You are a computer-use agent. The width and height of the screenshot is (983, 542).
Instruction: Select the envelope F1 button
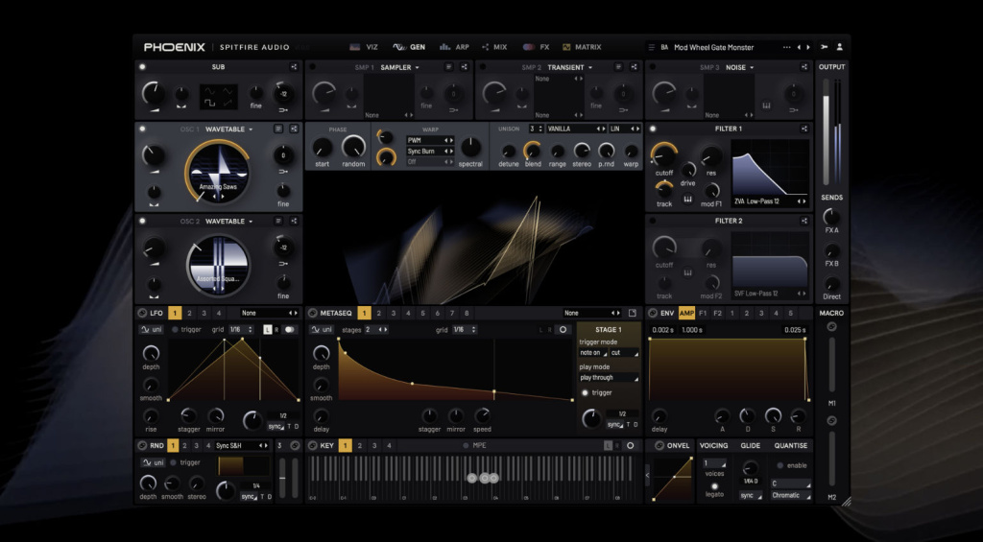(703, 314)
